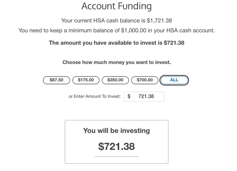Click the large $721.38 summary total
Screen dimensions: 237x171
(116, 146)
